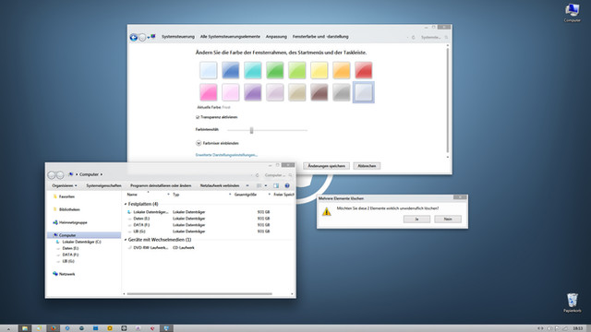Viewport: 591px width, 332px height.
Task: Toggle the Transparenz aktivieren checkbox
Action: [x=198, y=117]
